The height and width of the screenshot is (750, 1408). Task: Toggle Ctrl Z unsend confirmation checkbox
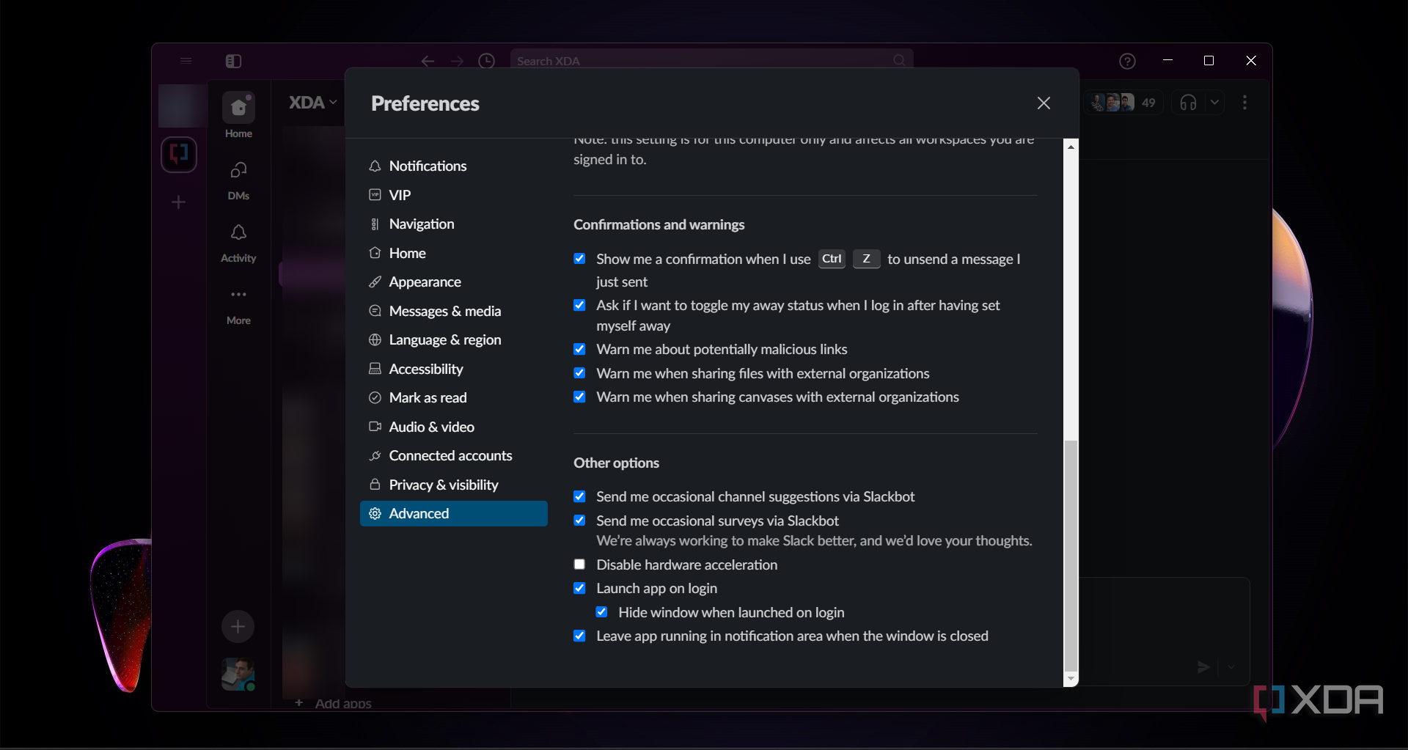point(579,259)
